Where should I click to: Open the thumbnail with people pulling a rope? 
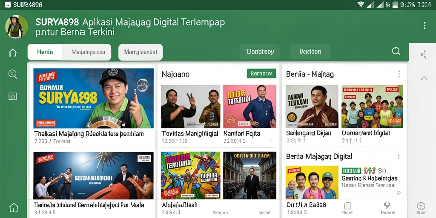[x=93, y=175]
